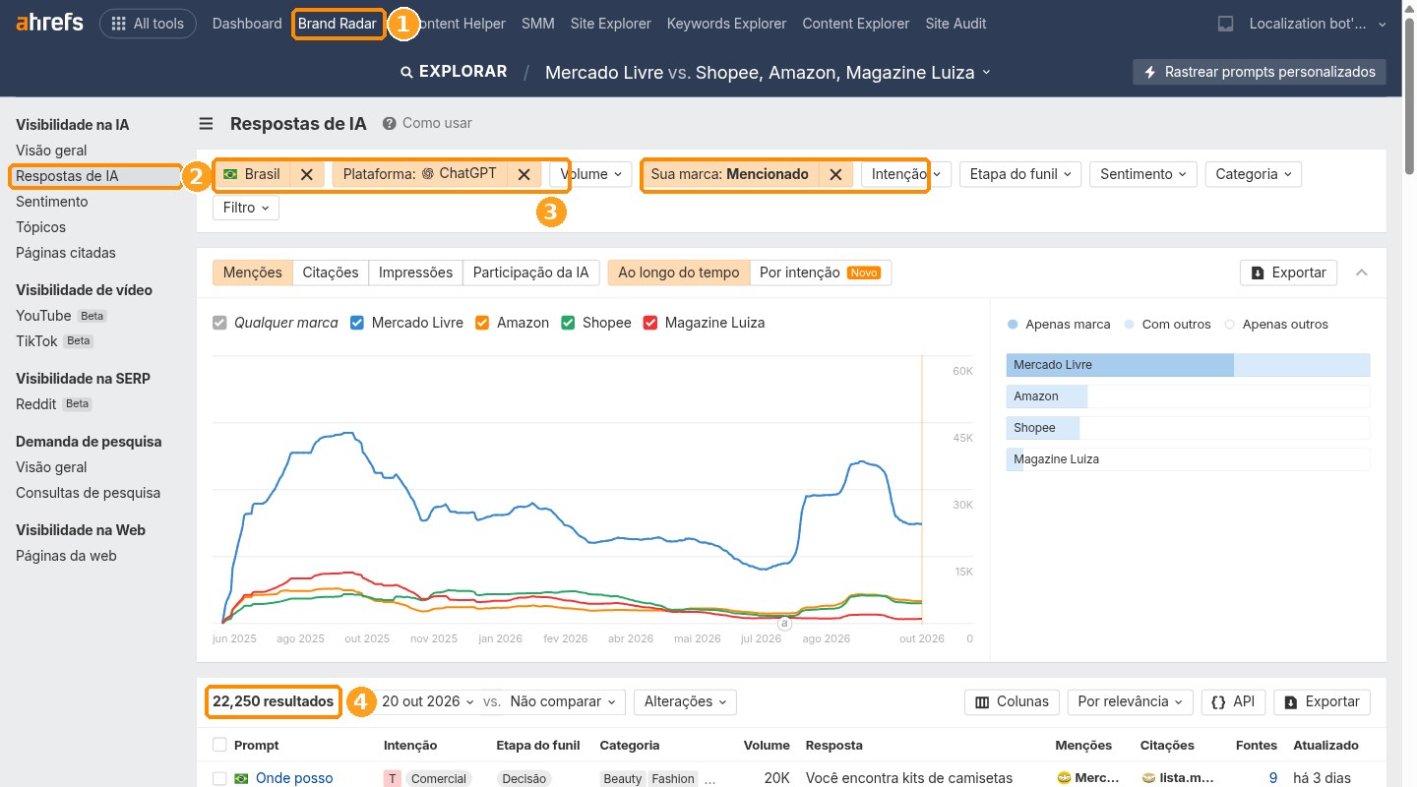Open the Sentimento filter dropdown
The width and height of the screenshot is (1417, 787).
1143,174
